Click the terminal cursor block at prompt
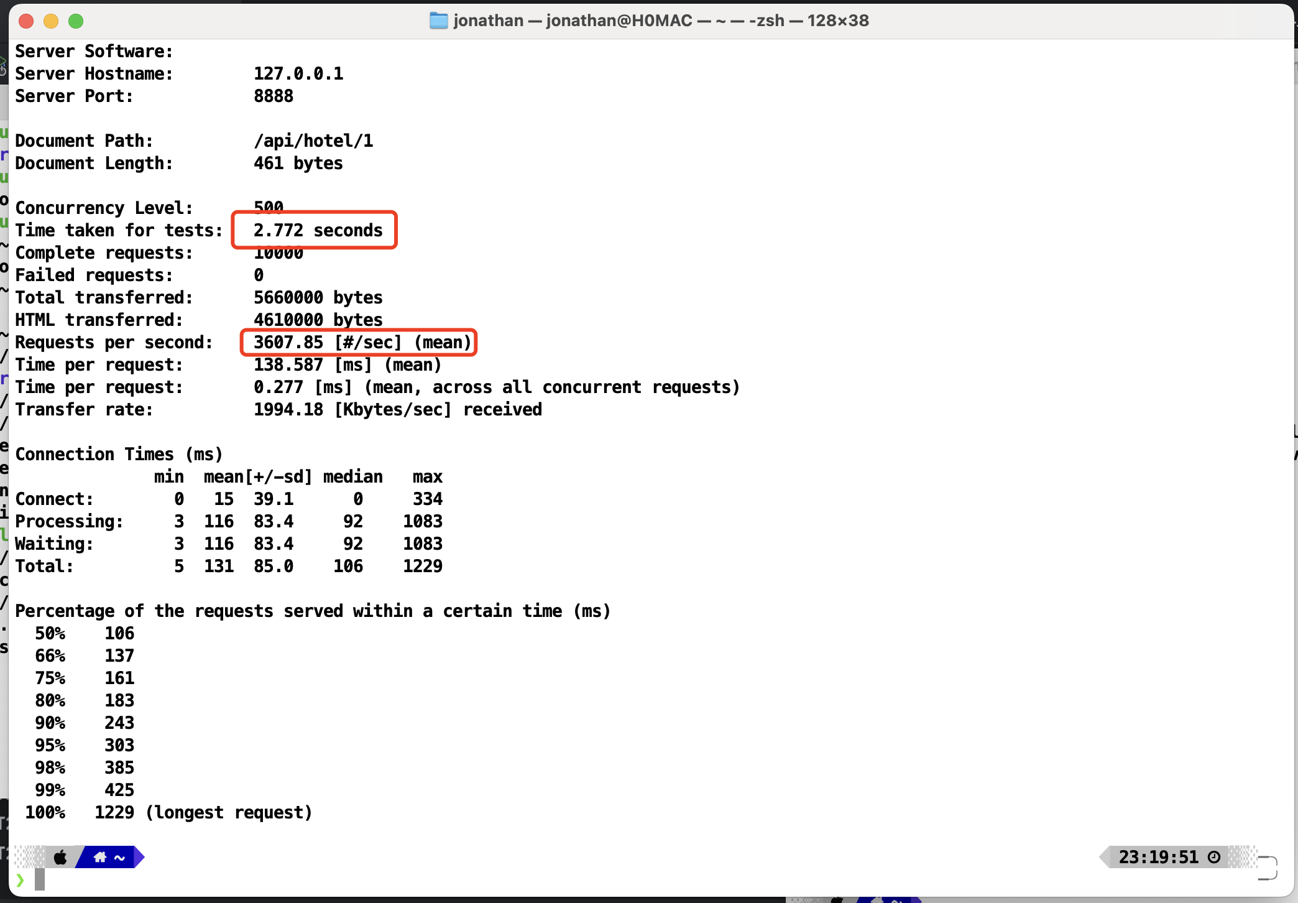This screenshot has height=903, width=1298. pyautogui.click(x=40, y=879)
